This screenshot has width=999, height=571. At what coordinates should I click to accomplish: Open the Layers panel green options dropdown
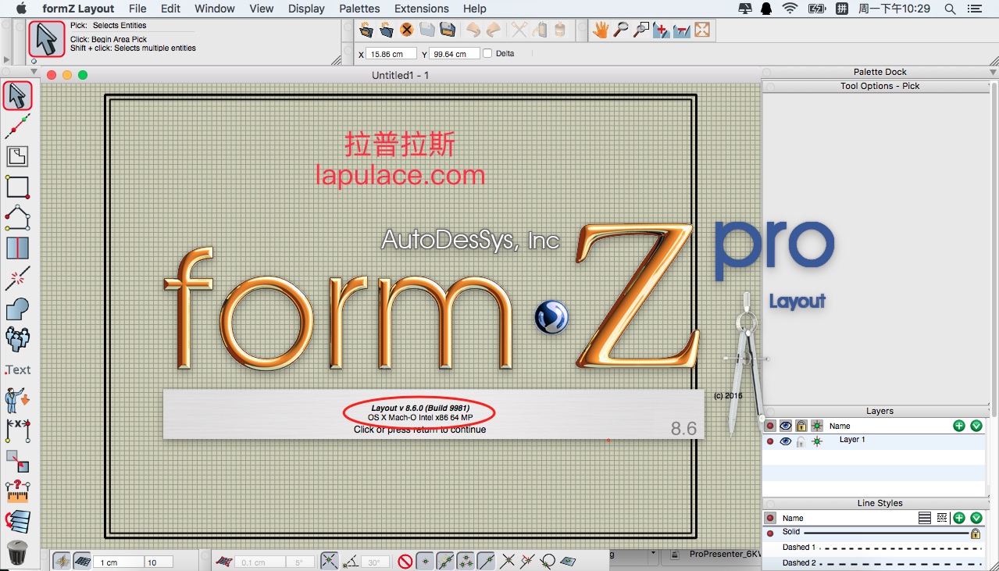(x=976, y=426)
